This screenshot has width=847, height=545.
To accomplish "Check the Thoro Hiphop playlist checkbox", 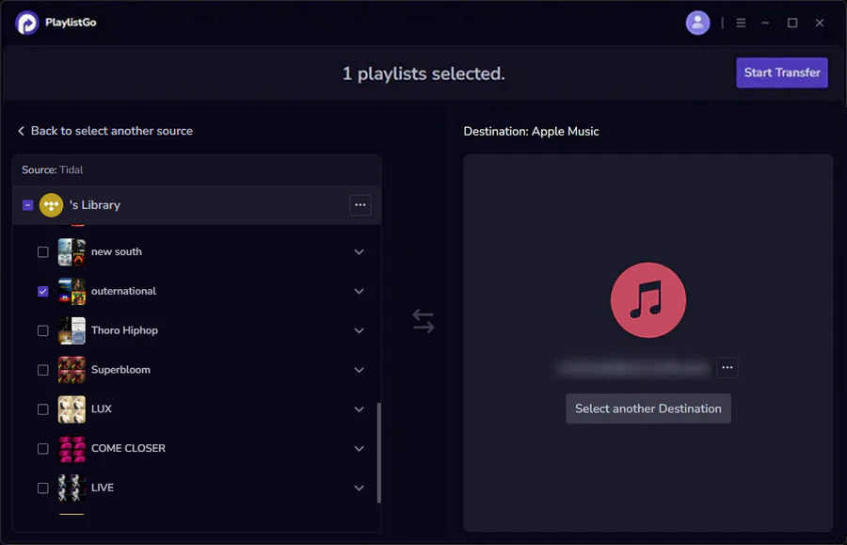I will coord(42,330).
